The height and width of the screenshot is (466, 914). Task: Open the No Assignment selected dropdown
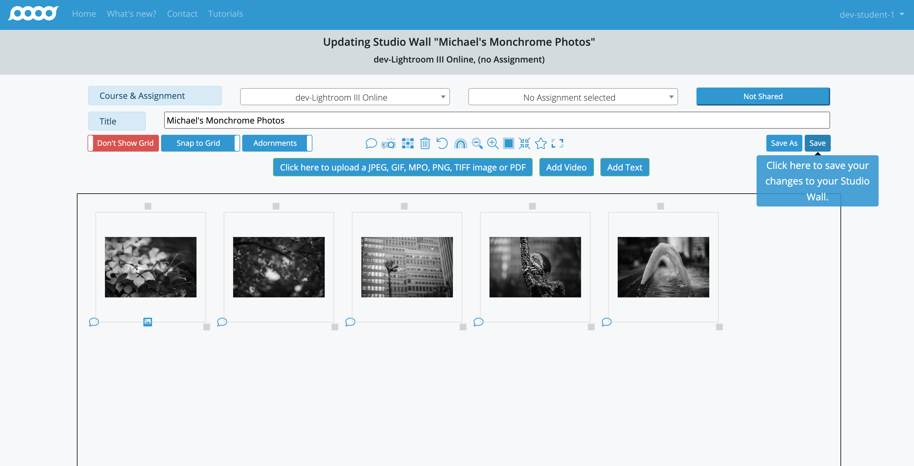click(573, 97)
